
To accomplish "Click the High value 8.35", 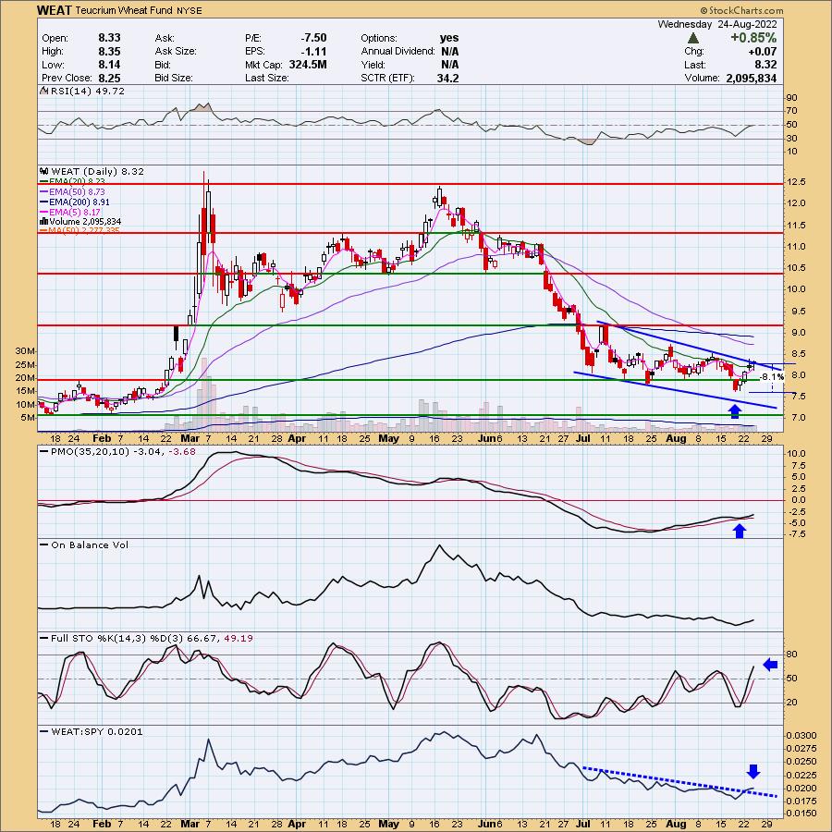I will click(x=109, y=51).
